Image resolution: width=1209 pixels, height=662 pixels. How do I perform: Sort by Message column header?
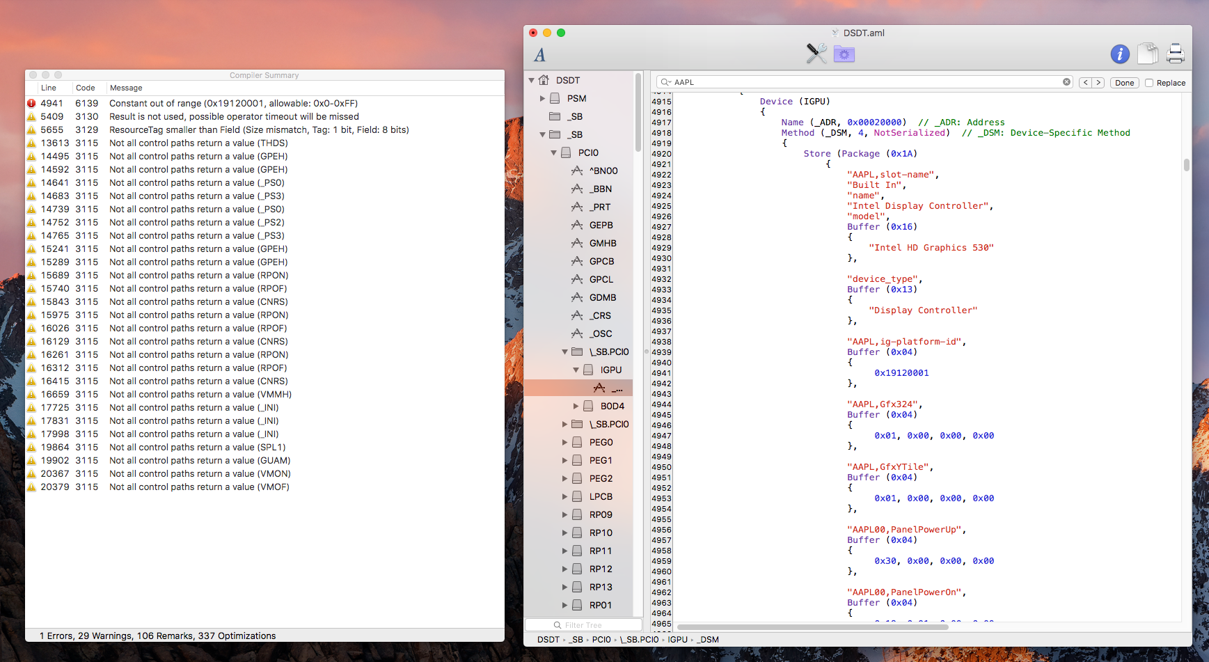coord(126,88)
